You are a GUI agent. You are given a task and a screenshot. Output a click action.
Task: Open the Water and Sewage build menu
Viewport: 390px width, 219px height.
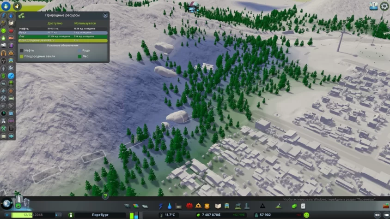(170, 206)
